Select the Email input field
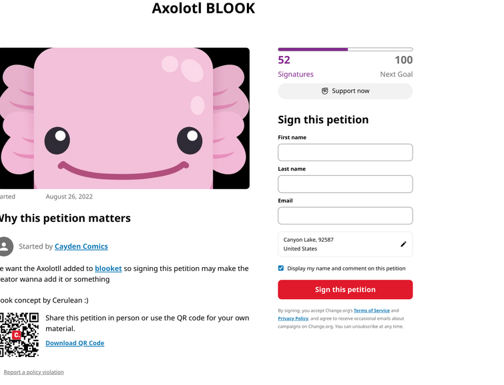The image size is (504, 385). (x=345, y=216)
